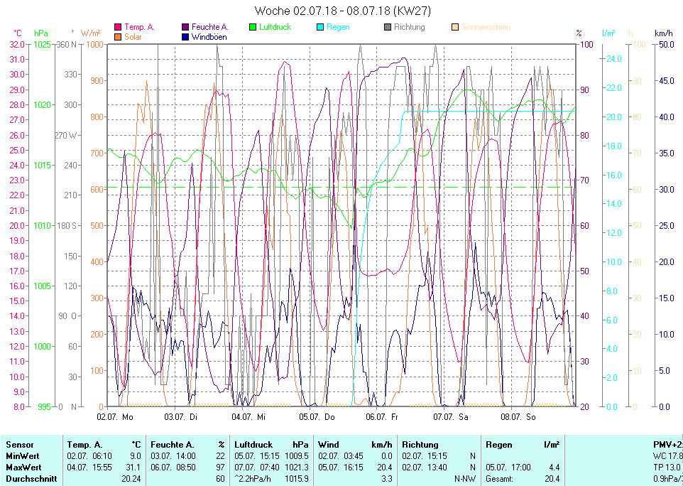Click the 'W/m²' axis unit label
Viewport: 683px width, 486px height.
coord(91,33)
